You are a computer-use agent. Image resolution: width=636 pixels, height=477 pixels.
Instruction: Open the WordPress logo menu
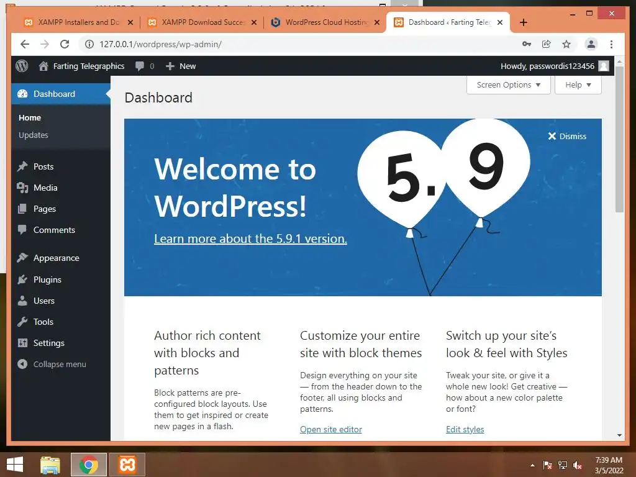pos(22,66)
